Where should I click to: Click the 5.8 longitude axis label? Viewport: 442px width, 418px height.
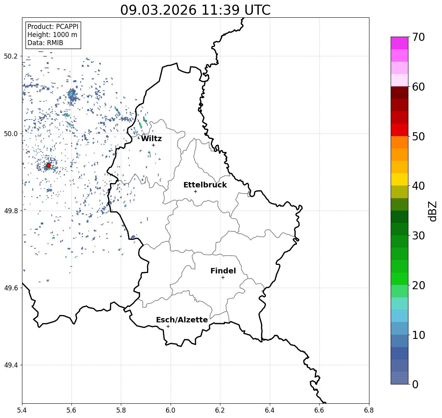click(x=121, y=410)
